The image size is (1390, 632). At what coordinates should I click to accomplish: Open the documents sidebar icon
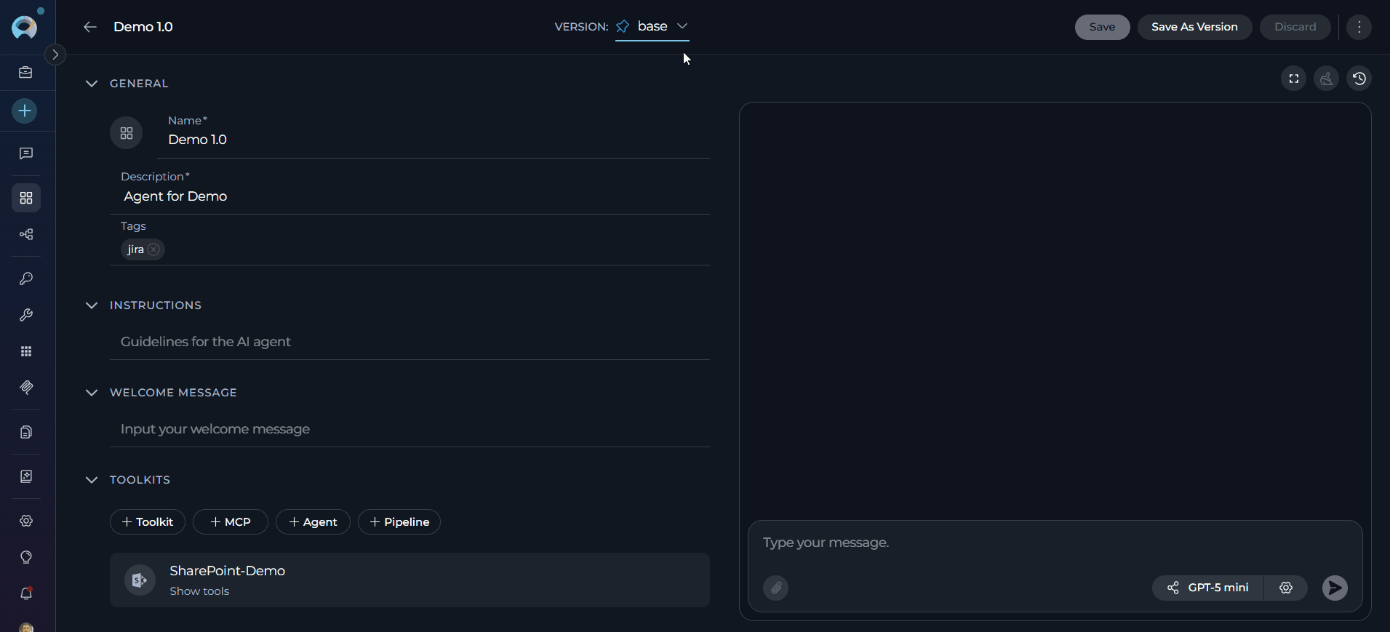(x=26, y=432)
